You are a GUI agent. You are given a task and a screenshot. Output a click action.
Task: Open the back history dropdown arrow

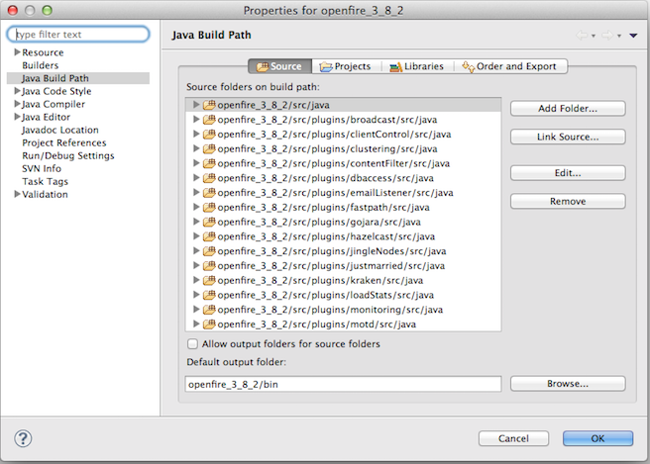pos(594,36)
